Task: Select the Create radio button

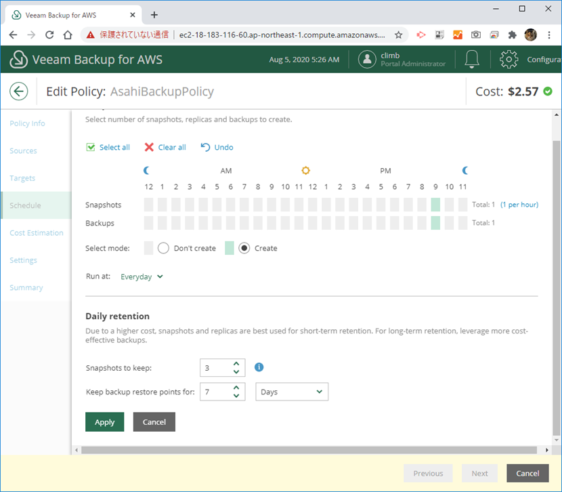Action: (x=244, y=248)
